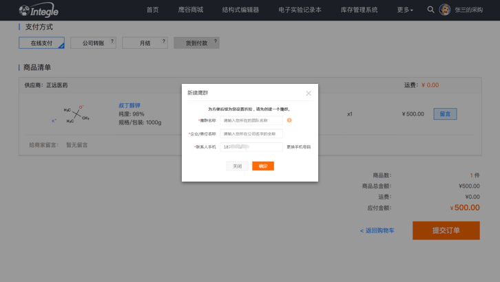Click the orange help icon beside 鹰群名称
The width and height of the screenshot is (500, 282).
(x=289, y=120)
